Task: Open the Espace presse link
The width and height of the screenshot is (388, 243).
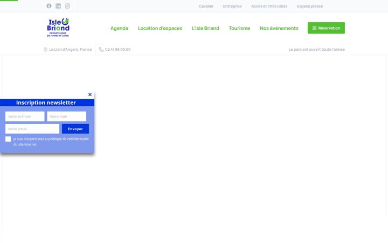Action: [x=310, y=6]
